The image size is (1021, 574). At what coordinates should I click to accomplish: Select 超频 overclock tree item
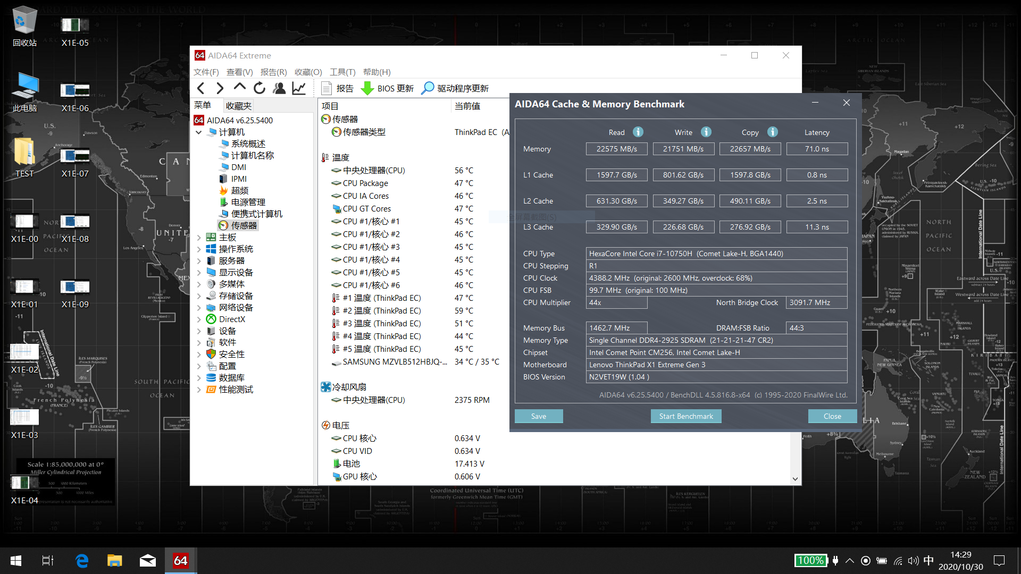click(239, 191)
